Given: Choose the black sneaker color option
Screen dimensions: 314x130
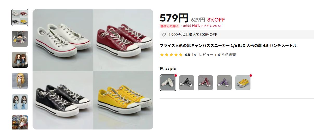Looking at the screenshot, I should [187, 83].
